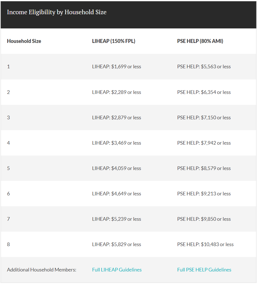Viewport: 257px width, 284px height.
Task: Click the LIHEAP $2,289 or less cell
Action: pyautogui.click(x=117, y=92)
